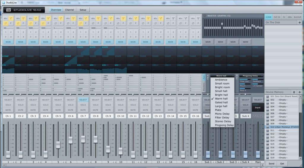
Task: Invert phase on channel 1
Action: pos(6,23)
